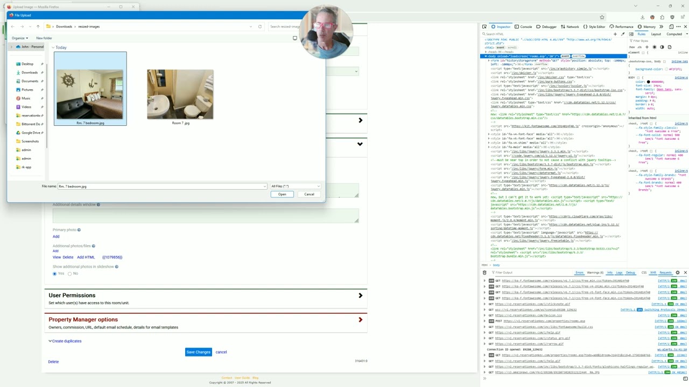Collapse the Today file group
Viewport: 689px width, 387px height.
click(53, 47)
